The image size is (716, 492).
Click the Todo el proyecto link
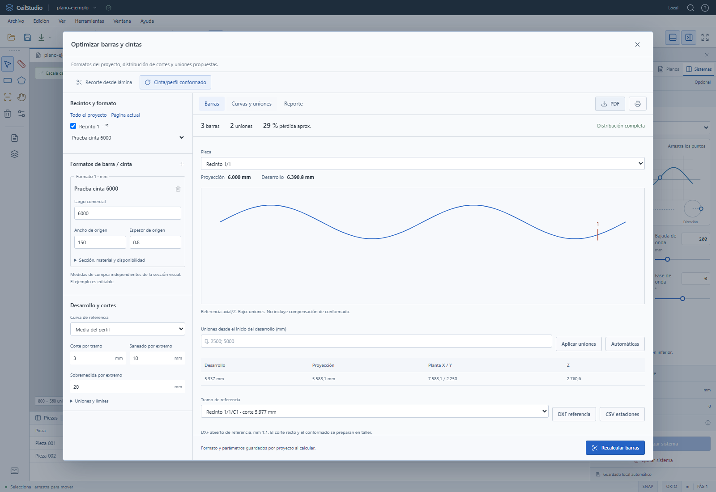click(x=88, y=115)
